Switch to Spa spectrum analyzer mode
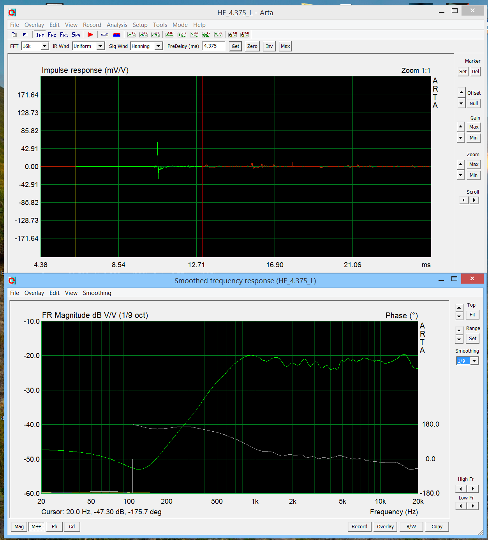488x540 pixels. 76,35
